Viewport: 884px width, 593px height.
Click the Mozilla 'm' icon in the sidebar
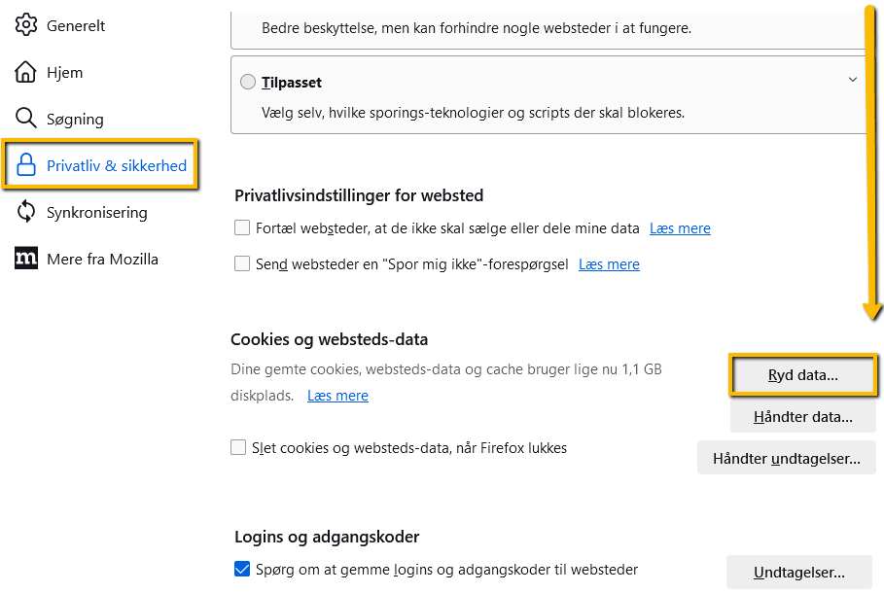pyautogui.click(x=26, y=259)
